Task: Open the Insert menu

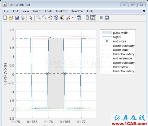Action: (37, 11)
